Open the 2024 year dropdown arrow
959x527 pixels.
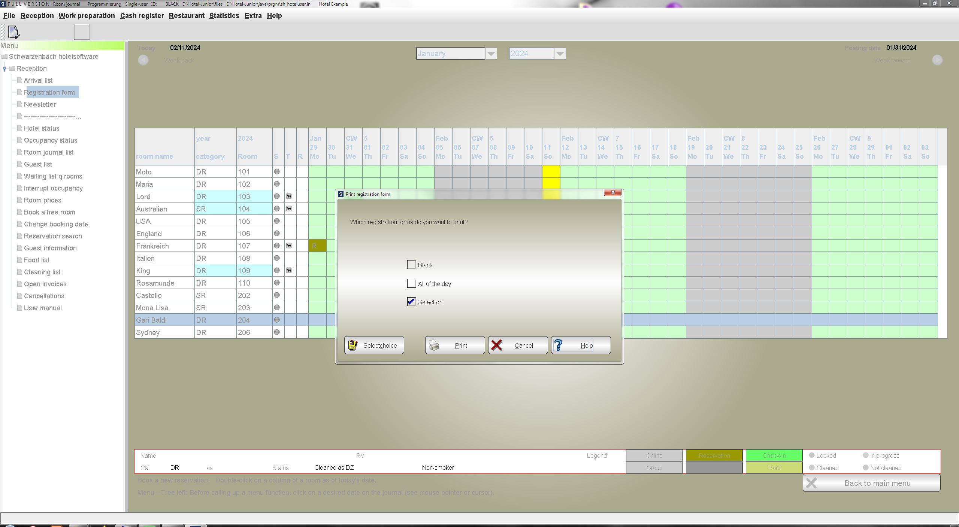pyautogui.click(x=560, y=54)
